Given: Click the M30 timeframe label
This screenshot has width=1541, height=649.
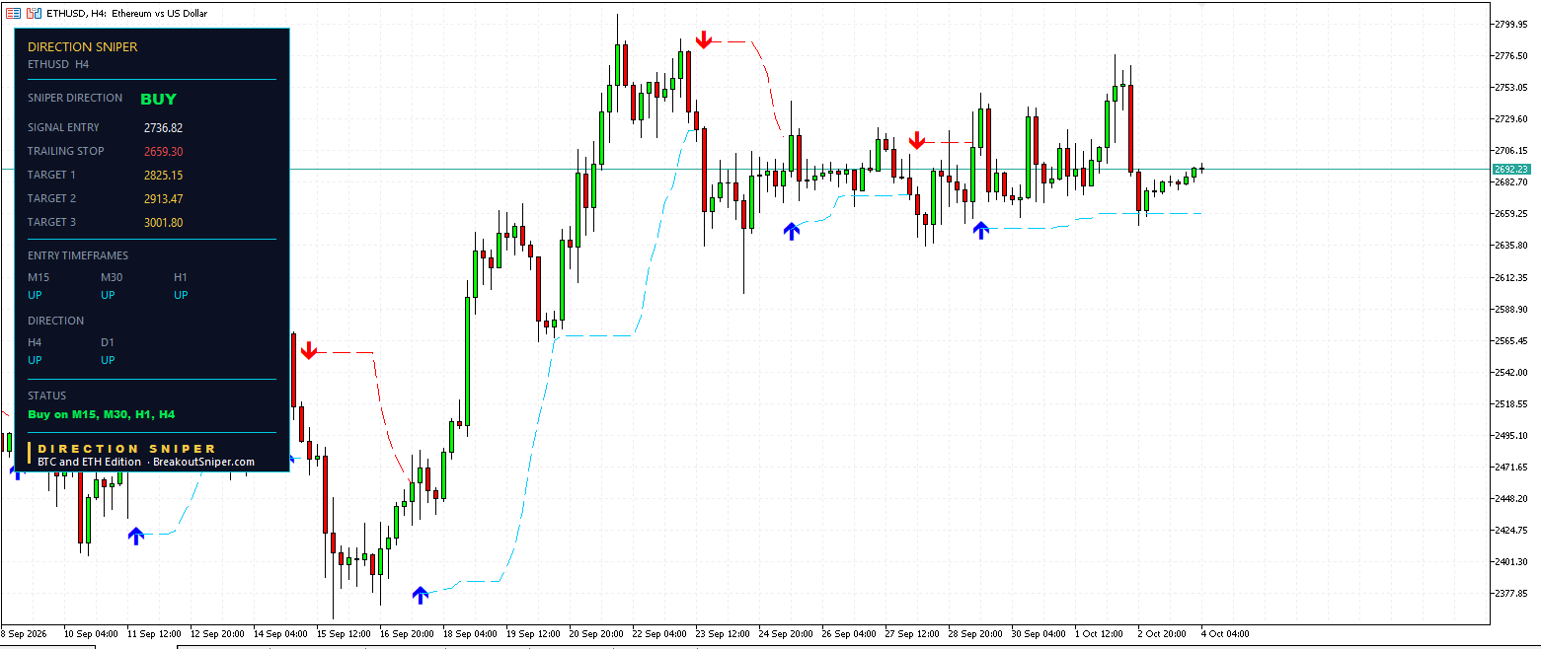Looking at the screenshot, I should coord(112,277).
